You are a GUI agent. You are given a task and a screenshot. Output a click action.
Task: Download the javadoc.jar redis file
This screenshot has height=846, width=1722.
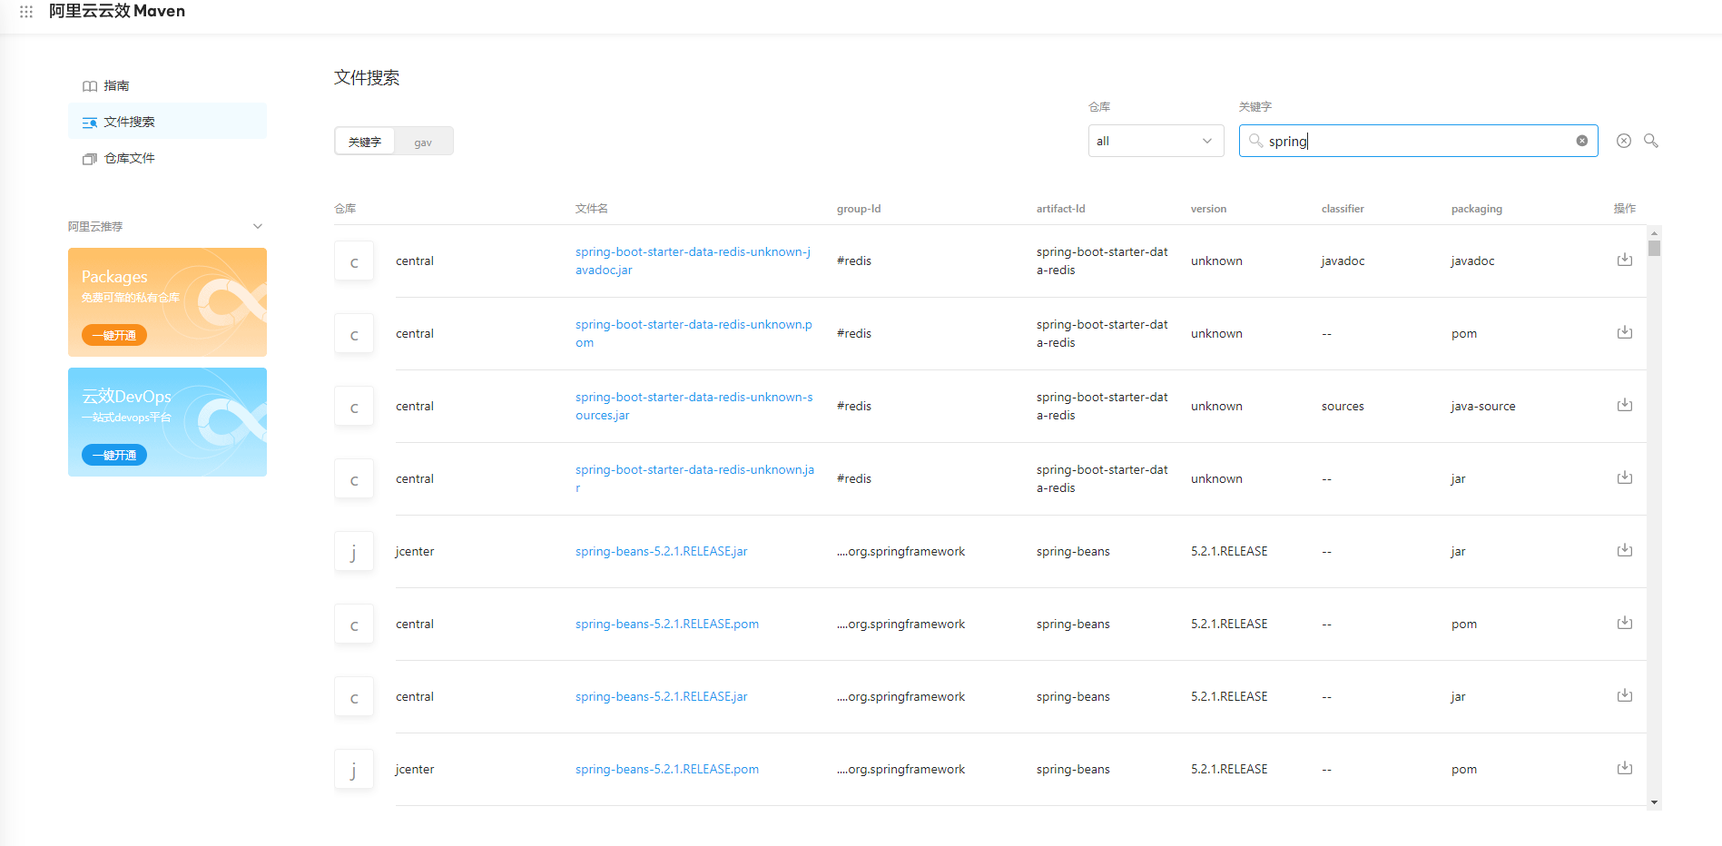[1625, 260]
